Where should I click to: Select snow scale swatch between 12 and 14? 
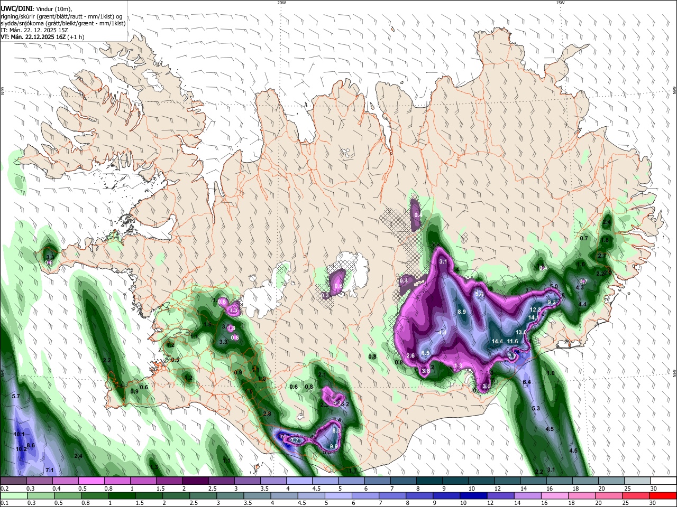pyautogui.click(x=507, y=481)
